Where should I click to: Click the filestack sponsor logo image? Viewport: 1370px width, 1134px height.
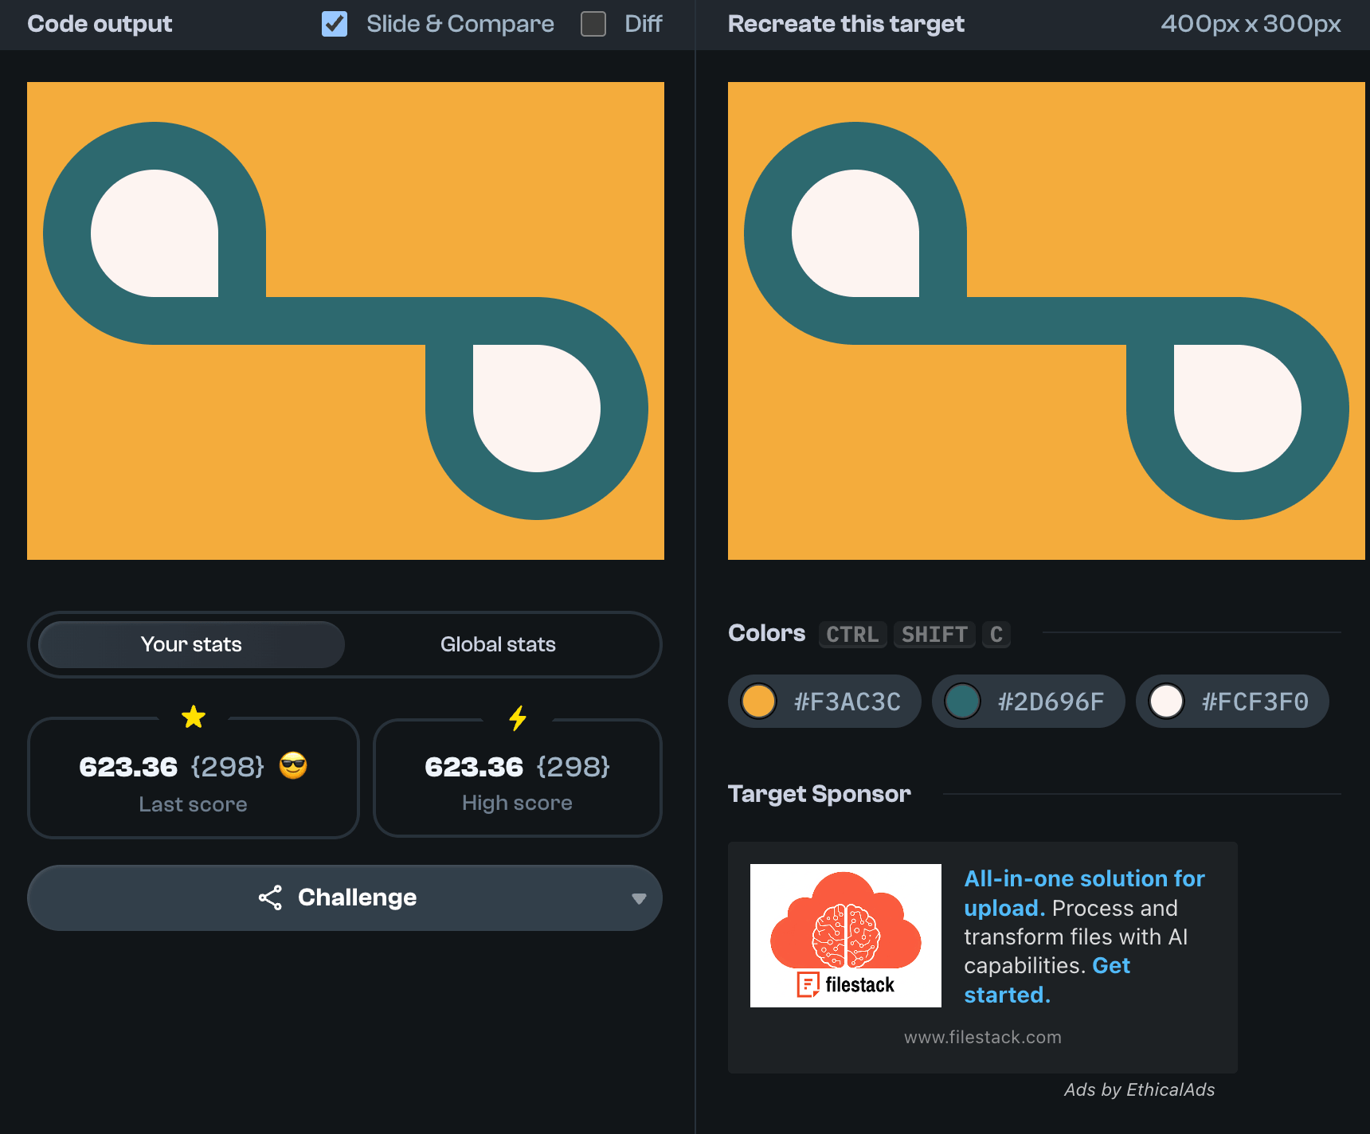[845, 935]
